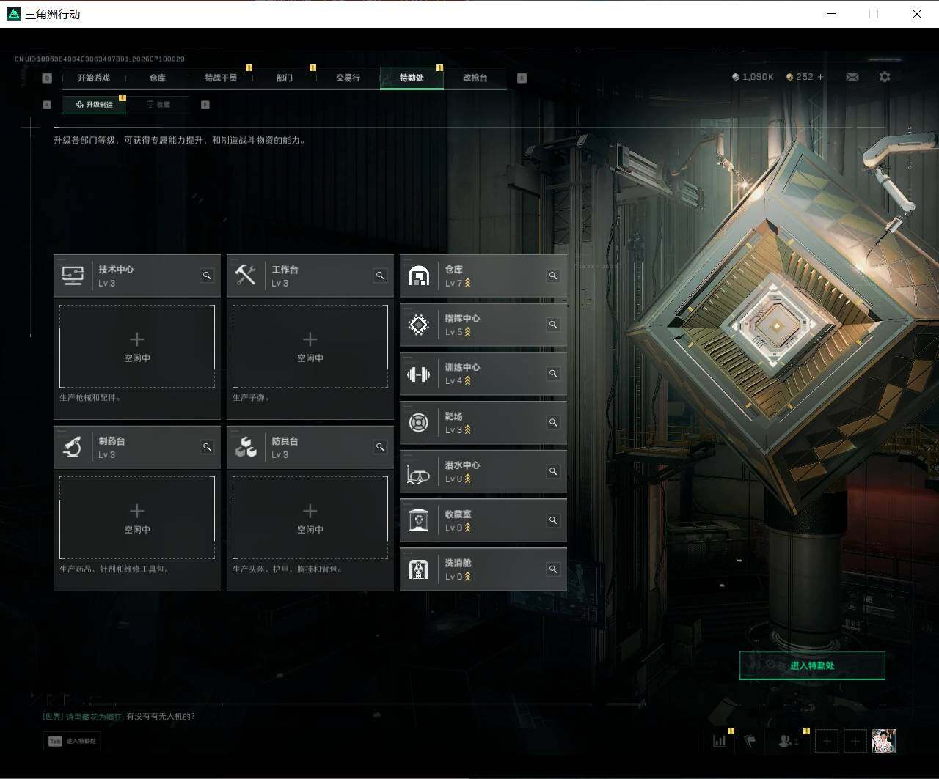Image resolution: width=939 pixels, height=779 pixels.
Task: Minimize the 三角洲行动 window
Action: (x=831, y=14)
